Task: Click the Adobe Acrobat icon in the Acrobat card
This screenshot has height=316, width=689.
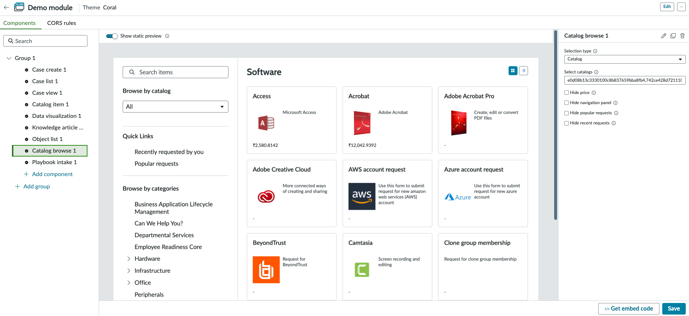Action: pyautogui.click(x=362, y=123)
